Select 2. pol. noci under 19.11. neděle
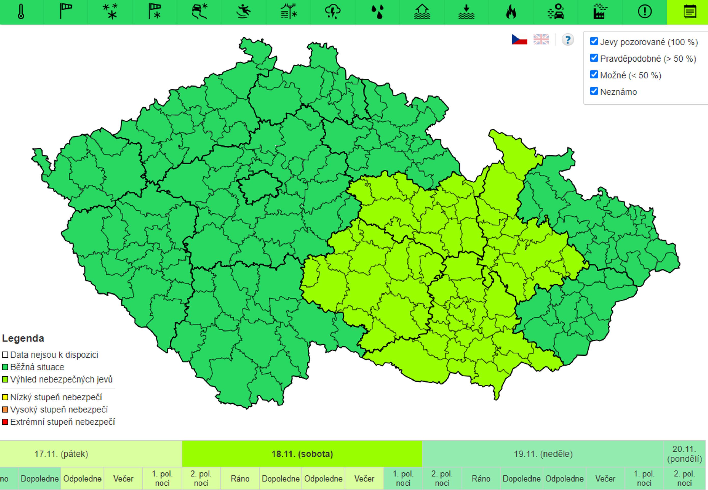This screenshot has height=490, width=708. click(x=442, y=479)
